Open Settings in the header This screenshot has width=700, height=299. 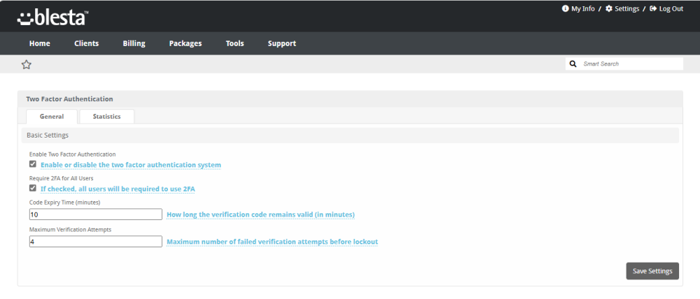622,9
